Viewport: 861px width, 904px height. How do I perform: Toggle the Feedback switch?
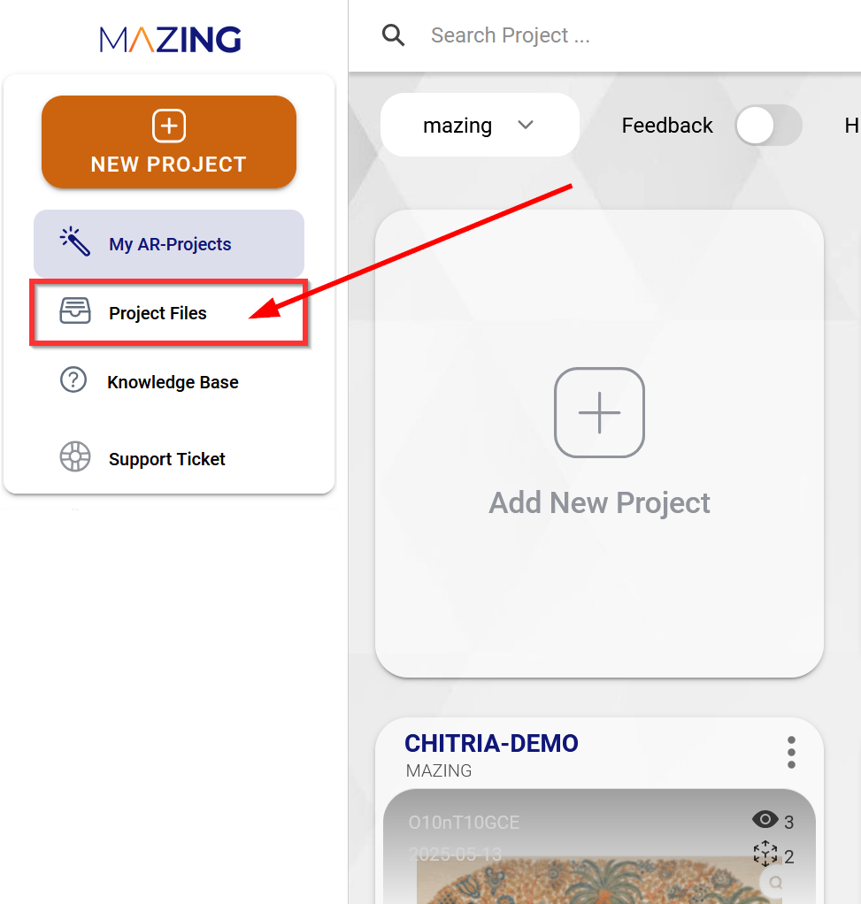768,125
